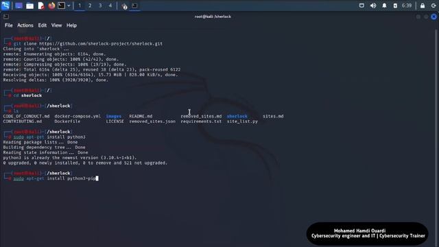The height and width of the screenshot is (247, 439).
Task: Click 'removed_sites.json' file name
Action: tap(152, 121)
